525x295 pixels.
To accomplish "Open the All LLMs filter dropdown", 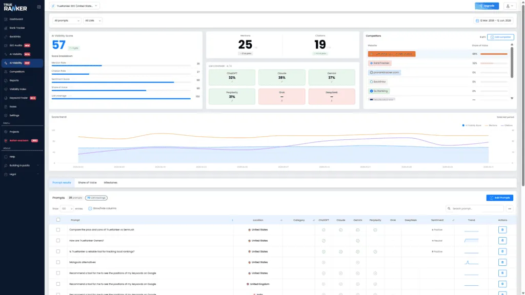I will (x=92, y=20).
